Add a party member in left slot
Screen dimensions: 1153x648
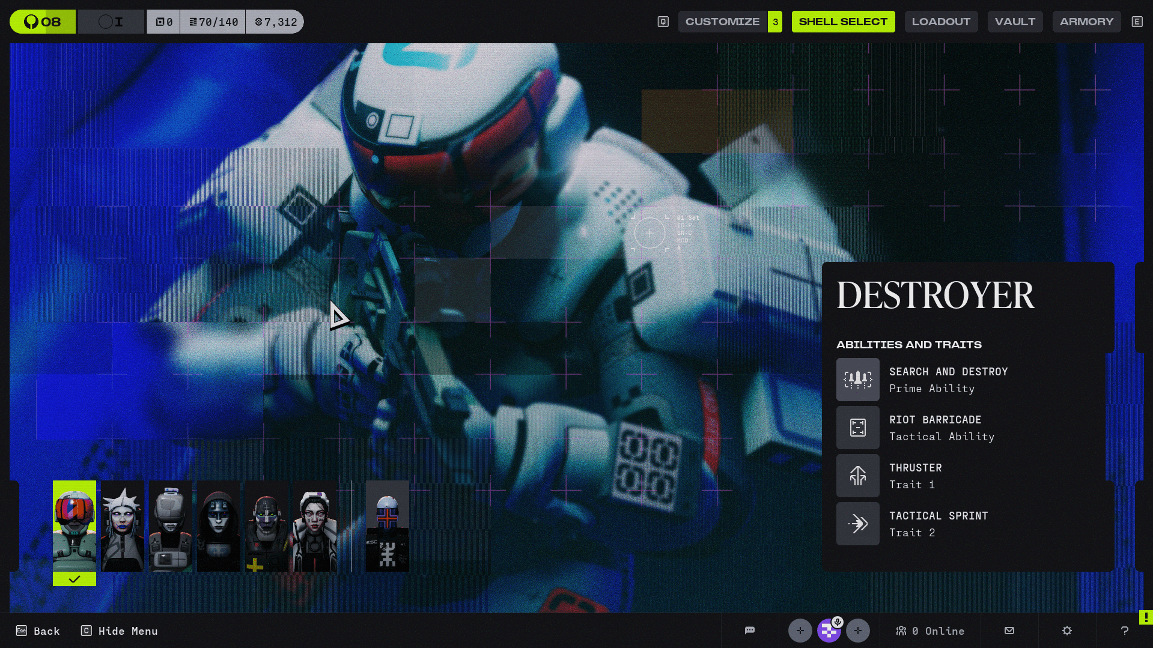(800, 631)
